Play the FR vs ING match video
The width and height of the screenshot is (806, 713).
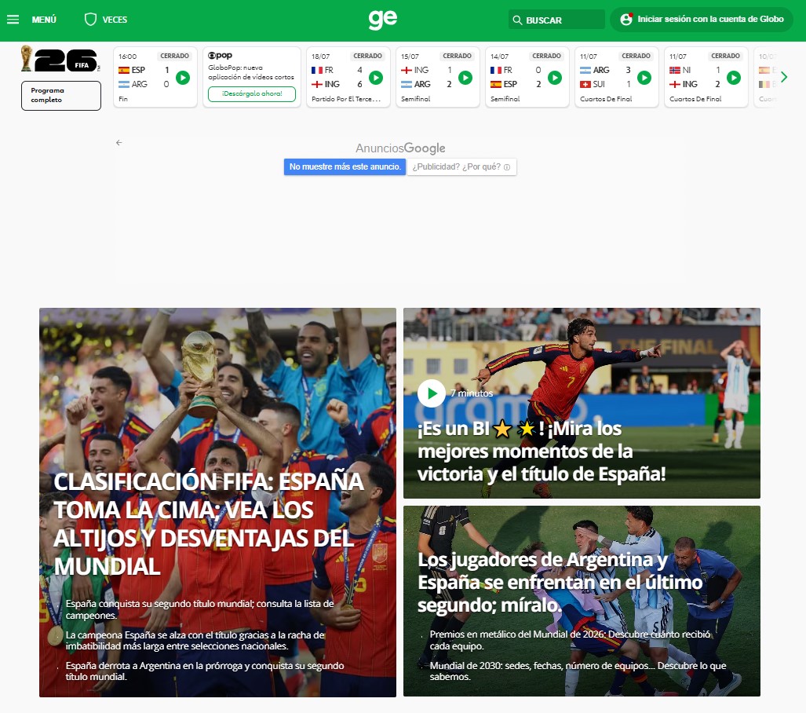click(376, 78)
